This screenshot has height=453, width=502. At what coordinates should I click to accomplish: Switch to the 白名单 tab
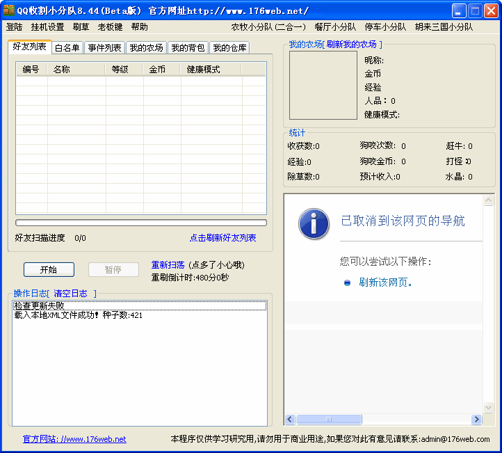(x=67, y=48)
